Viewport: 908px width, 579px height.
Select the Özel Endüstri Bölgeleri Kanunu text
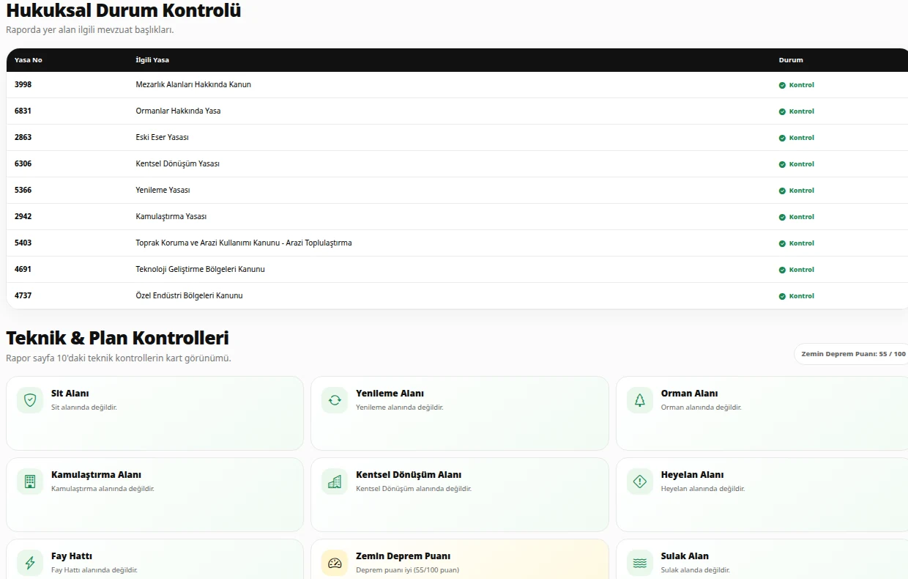(189, 295)
